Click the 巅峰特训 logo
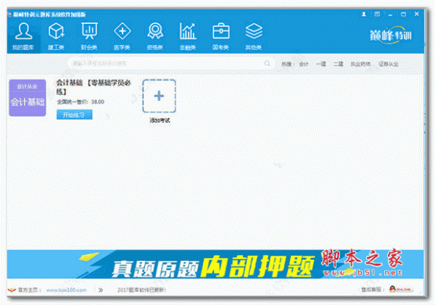The image size is (435, 305). point(390,35)
